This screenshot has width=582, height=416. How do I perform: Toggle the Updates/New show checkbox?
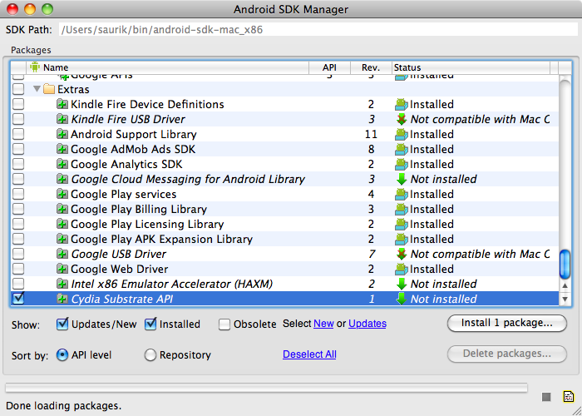coord(62,324)
